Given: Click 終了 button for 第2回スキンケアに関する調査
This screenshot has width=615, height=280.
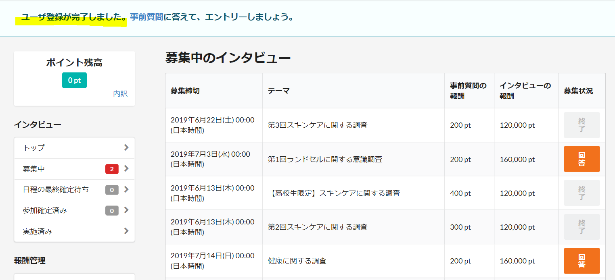Looking at the screenshot, I should tap(582, 227).
